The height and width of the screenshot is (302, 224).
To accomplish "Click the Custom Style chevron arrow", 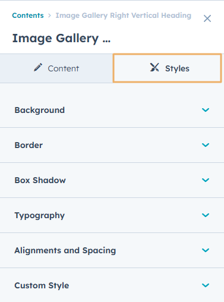I will pos(206,285).
